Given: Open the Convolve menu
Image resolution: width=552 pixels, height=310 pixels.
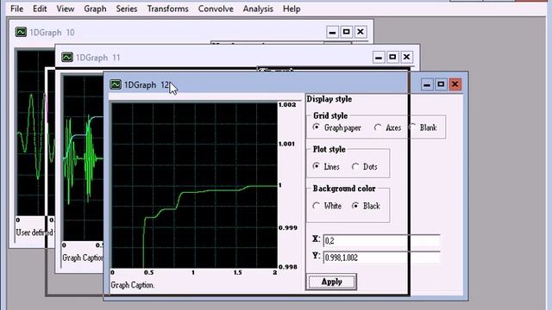Looking at the screenshot, I should click(216, 9).
